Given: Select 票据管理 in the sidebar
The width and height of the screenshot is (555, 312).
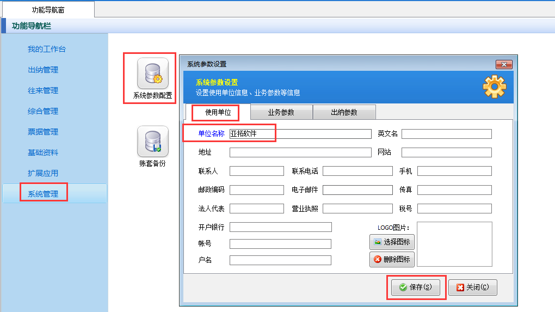Looking at the screenshot, I should (x=43, y=132).
